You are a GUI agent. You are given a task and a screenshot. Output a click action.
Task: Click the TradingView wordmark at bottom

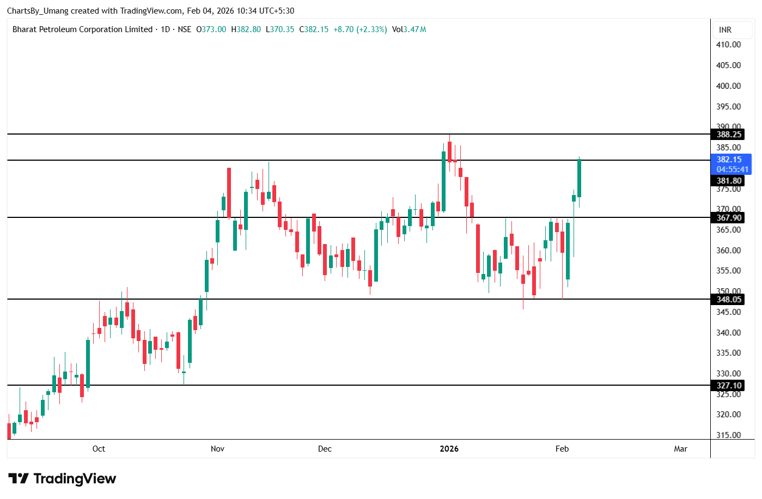point(75,479)
